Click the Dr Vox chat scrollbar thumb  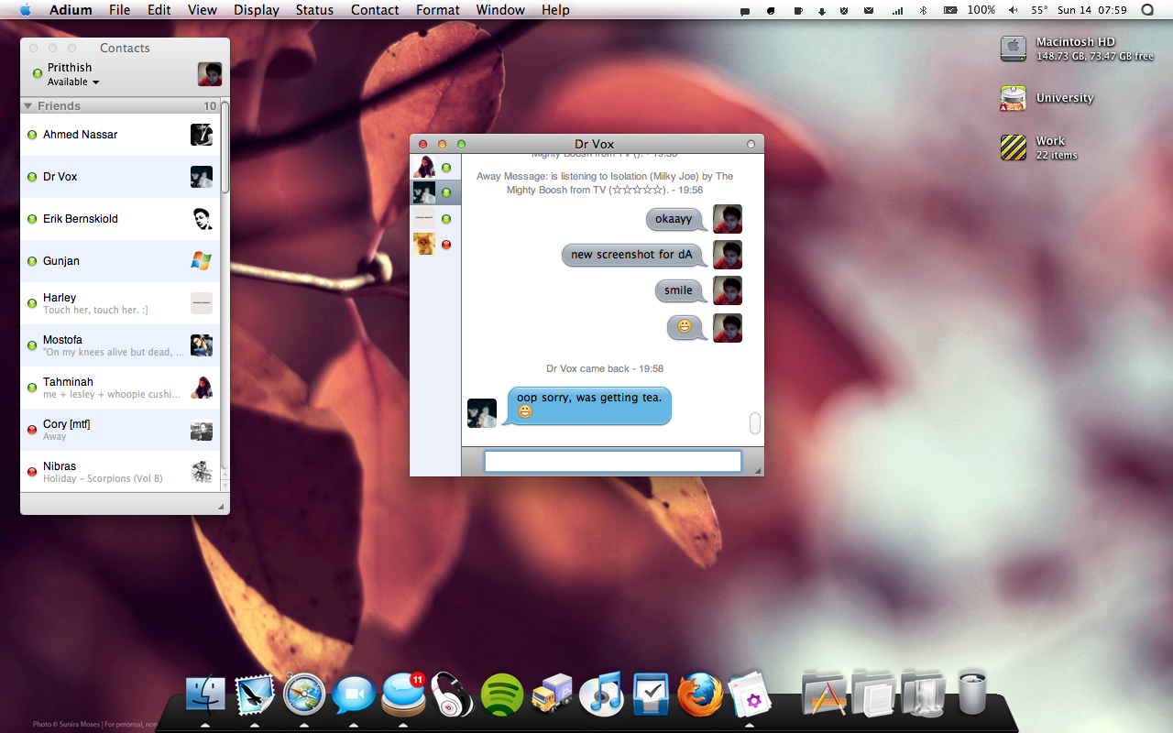pos(755,423)
